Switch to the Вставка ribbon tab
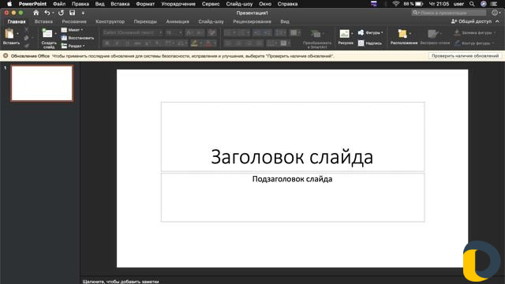This screenshot has height=284, width=505. tap(43, 21)
